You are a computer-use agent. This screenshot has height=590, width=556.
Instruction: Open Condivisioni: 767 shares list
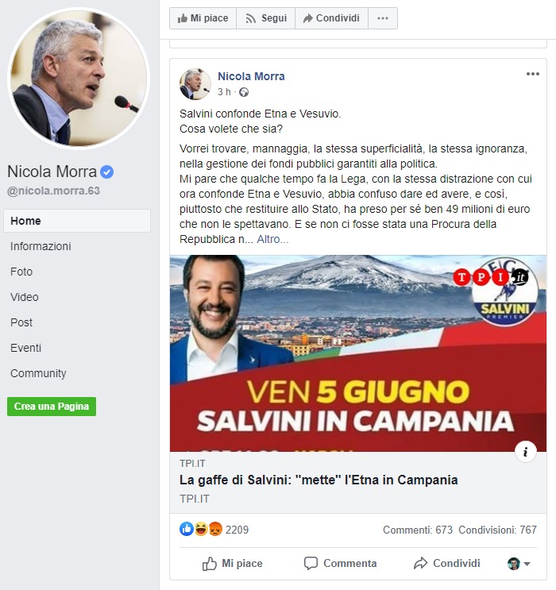tap(497, 530)
